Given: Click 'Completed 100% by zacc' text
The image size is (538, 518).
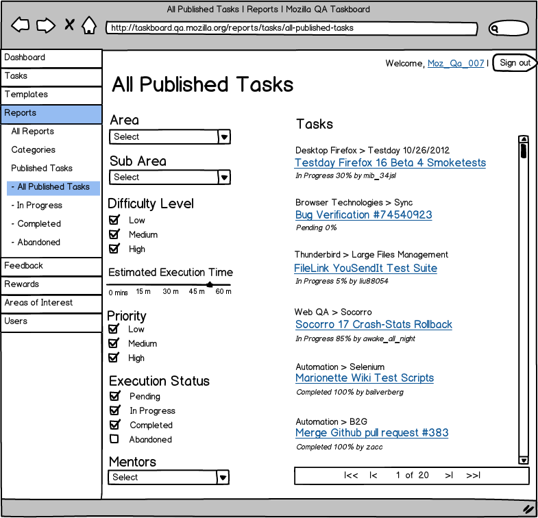Looking at the screenshot, I should [x=339, y=447].
